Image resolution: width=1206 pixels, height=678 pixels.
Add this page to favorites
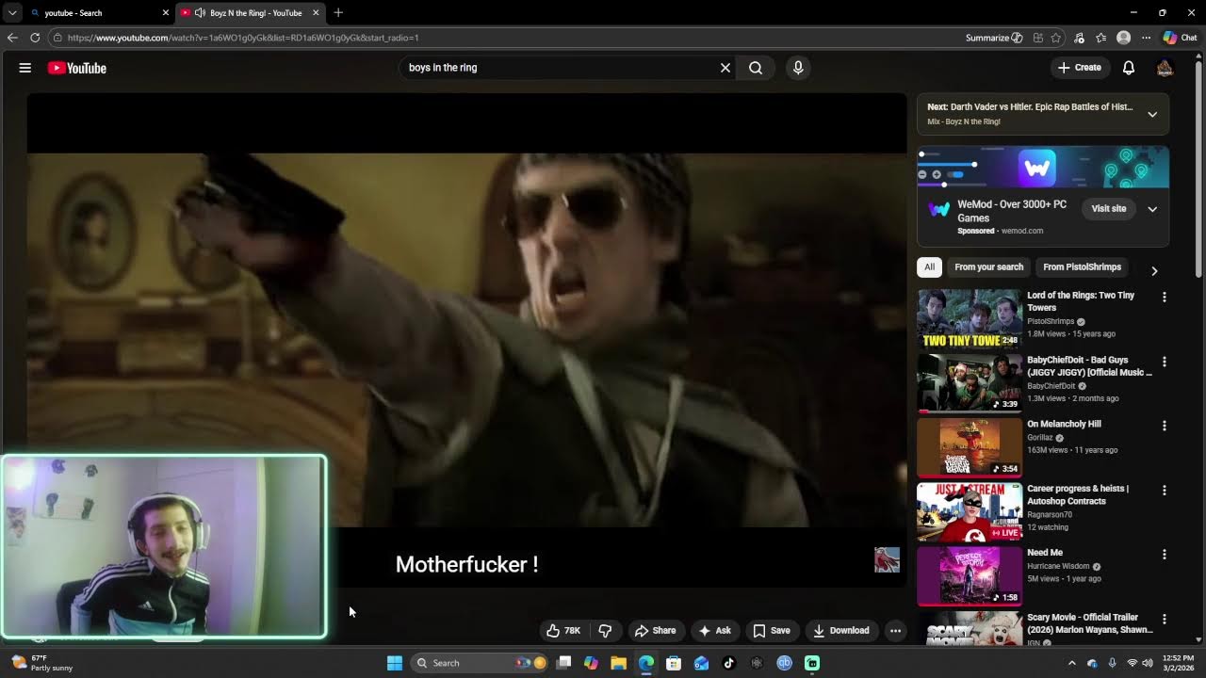1056,38
